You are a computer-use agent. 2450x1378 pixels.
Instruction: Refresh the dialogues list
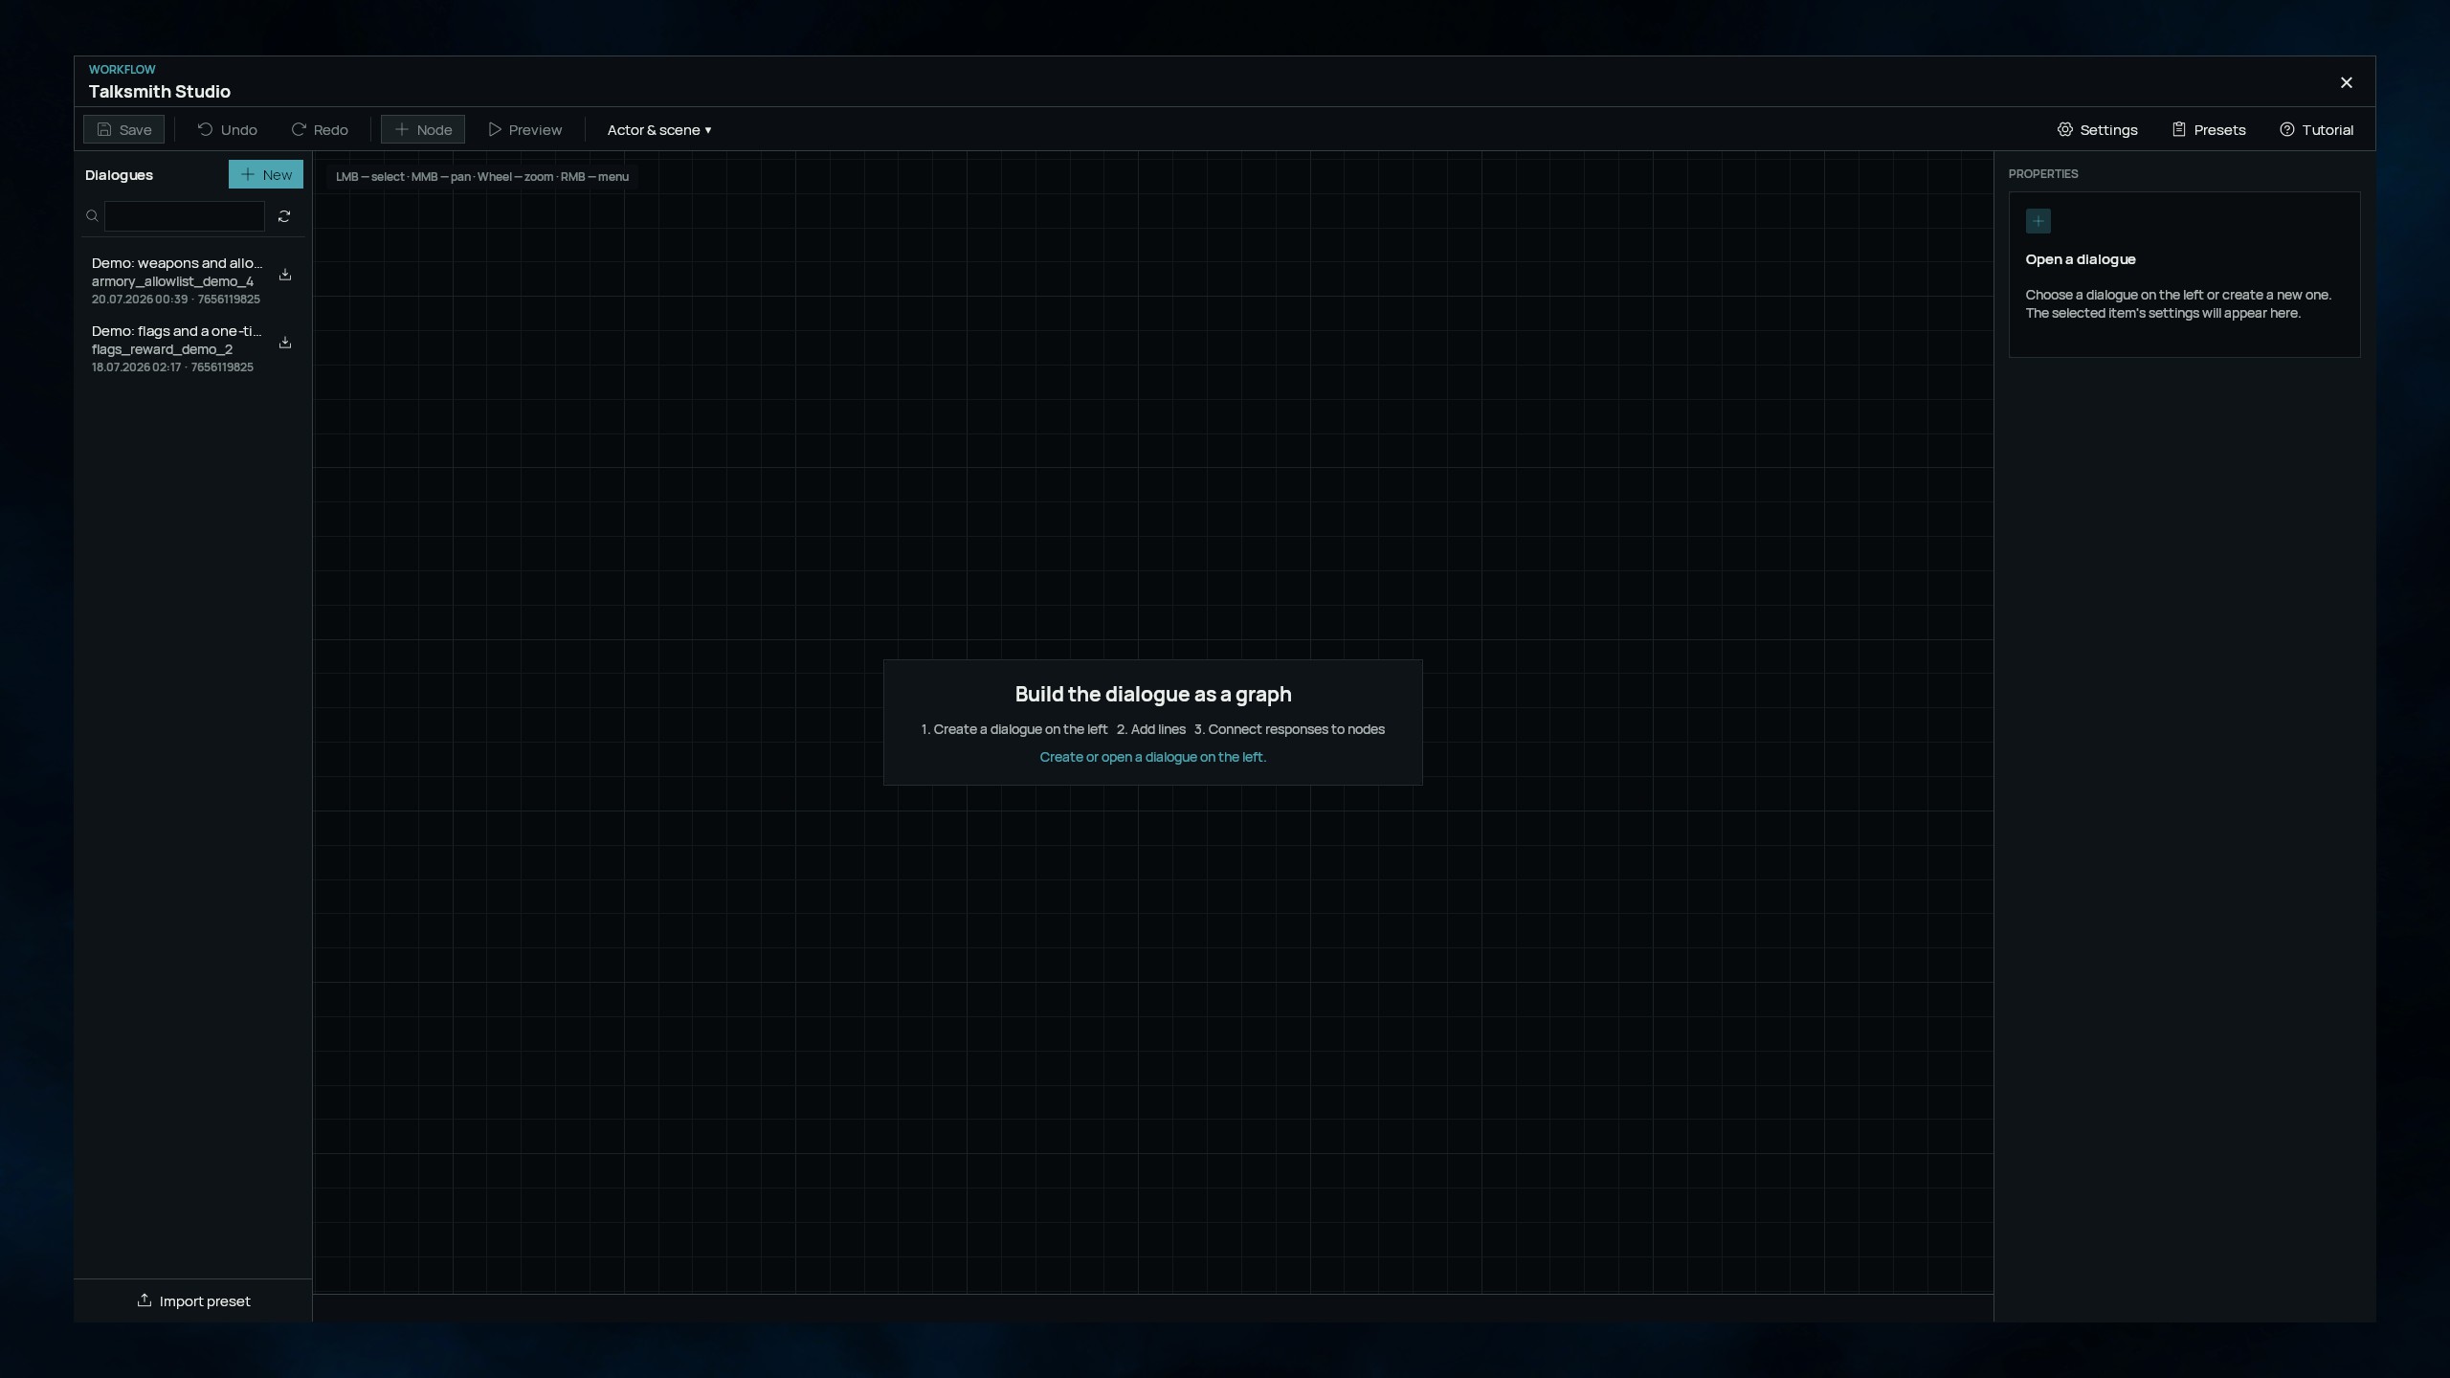pyautogui.click(x=284, y=216)
